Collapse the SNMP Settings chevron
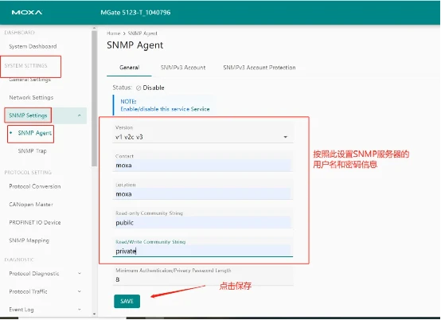This screenshot has width=441, height=320. coord(80,115)
